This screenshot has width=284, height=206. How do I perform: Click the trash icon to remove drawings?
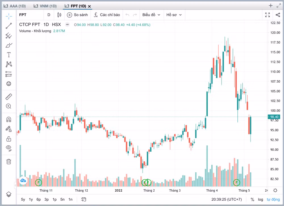(9, 162)
